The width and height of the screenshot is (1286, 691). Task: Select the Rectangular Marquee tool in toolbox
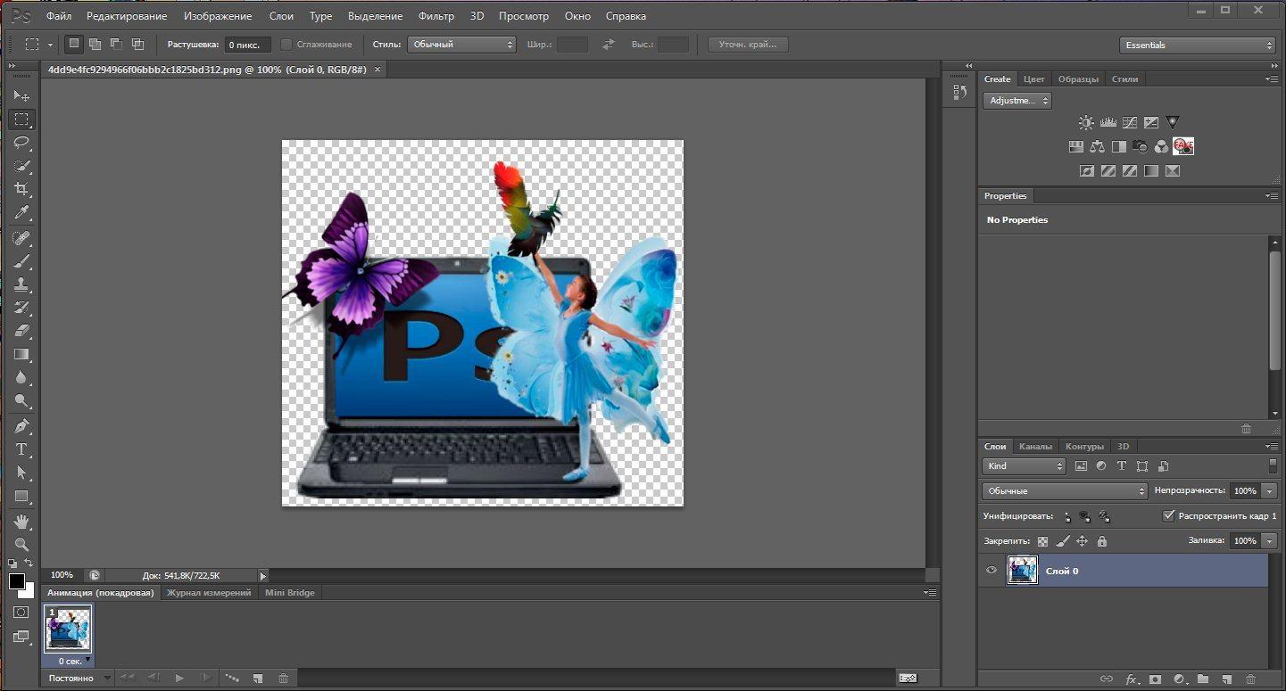21,119
